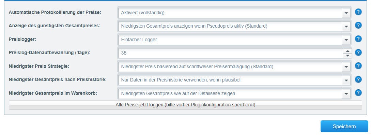Expand the schrittweiser Preisermäßigung strategy dropdown
The image size is (371, 135).
click(234, 67)
